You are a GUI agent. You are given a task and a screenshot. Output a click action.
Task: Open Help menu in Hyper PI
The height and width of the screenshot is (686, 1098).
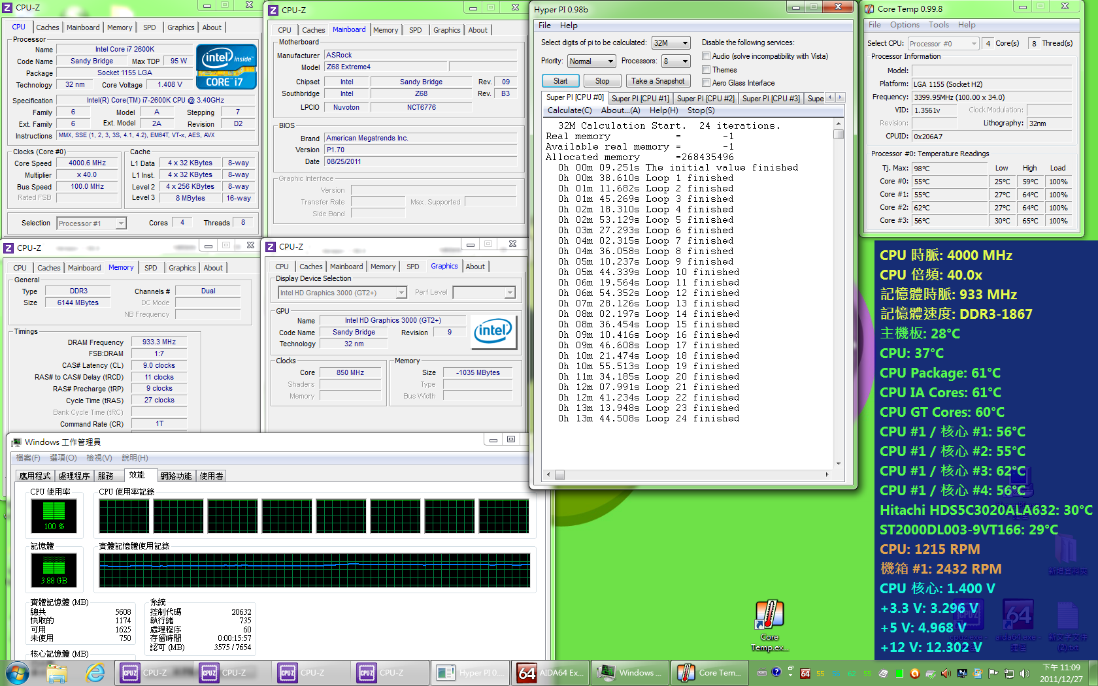coord(569,25)
